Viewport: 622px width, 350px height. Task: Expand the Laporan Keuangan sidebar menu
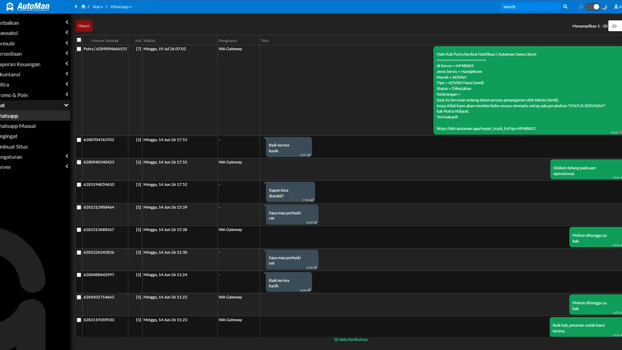pos(35,64)
